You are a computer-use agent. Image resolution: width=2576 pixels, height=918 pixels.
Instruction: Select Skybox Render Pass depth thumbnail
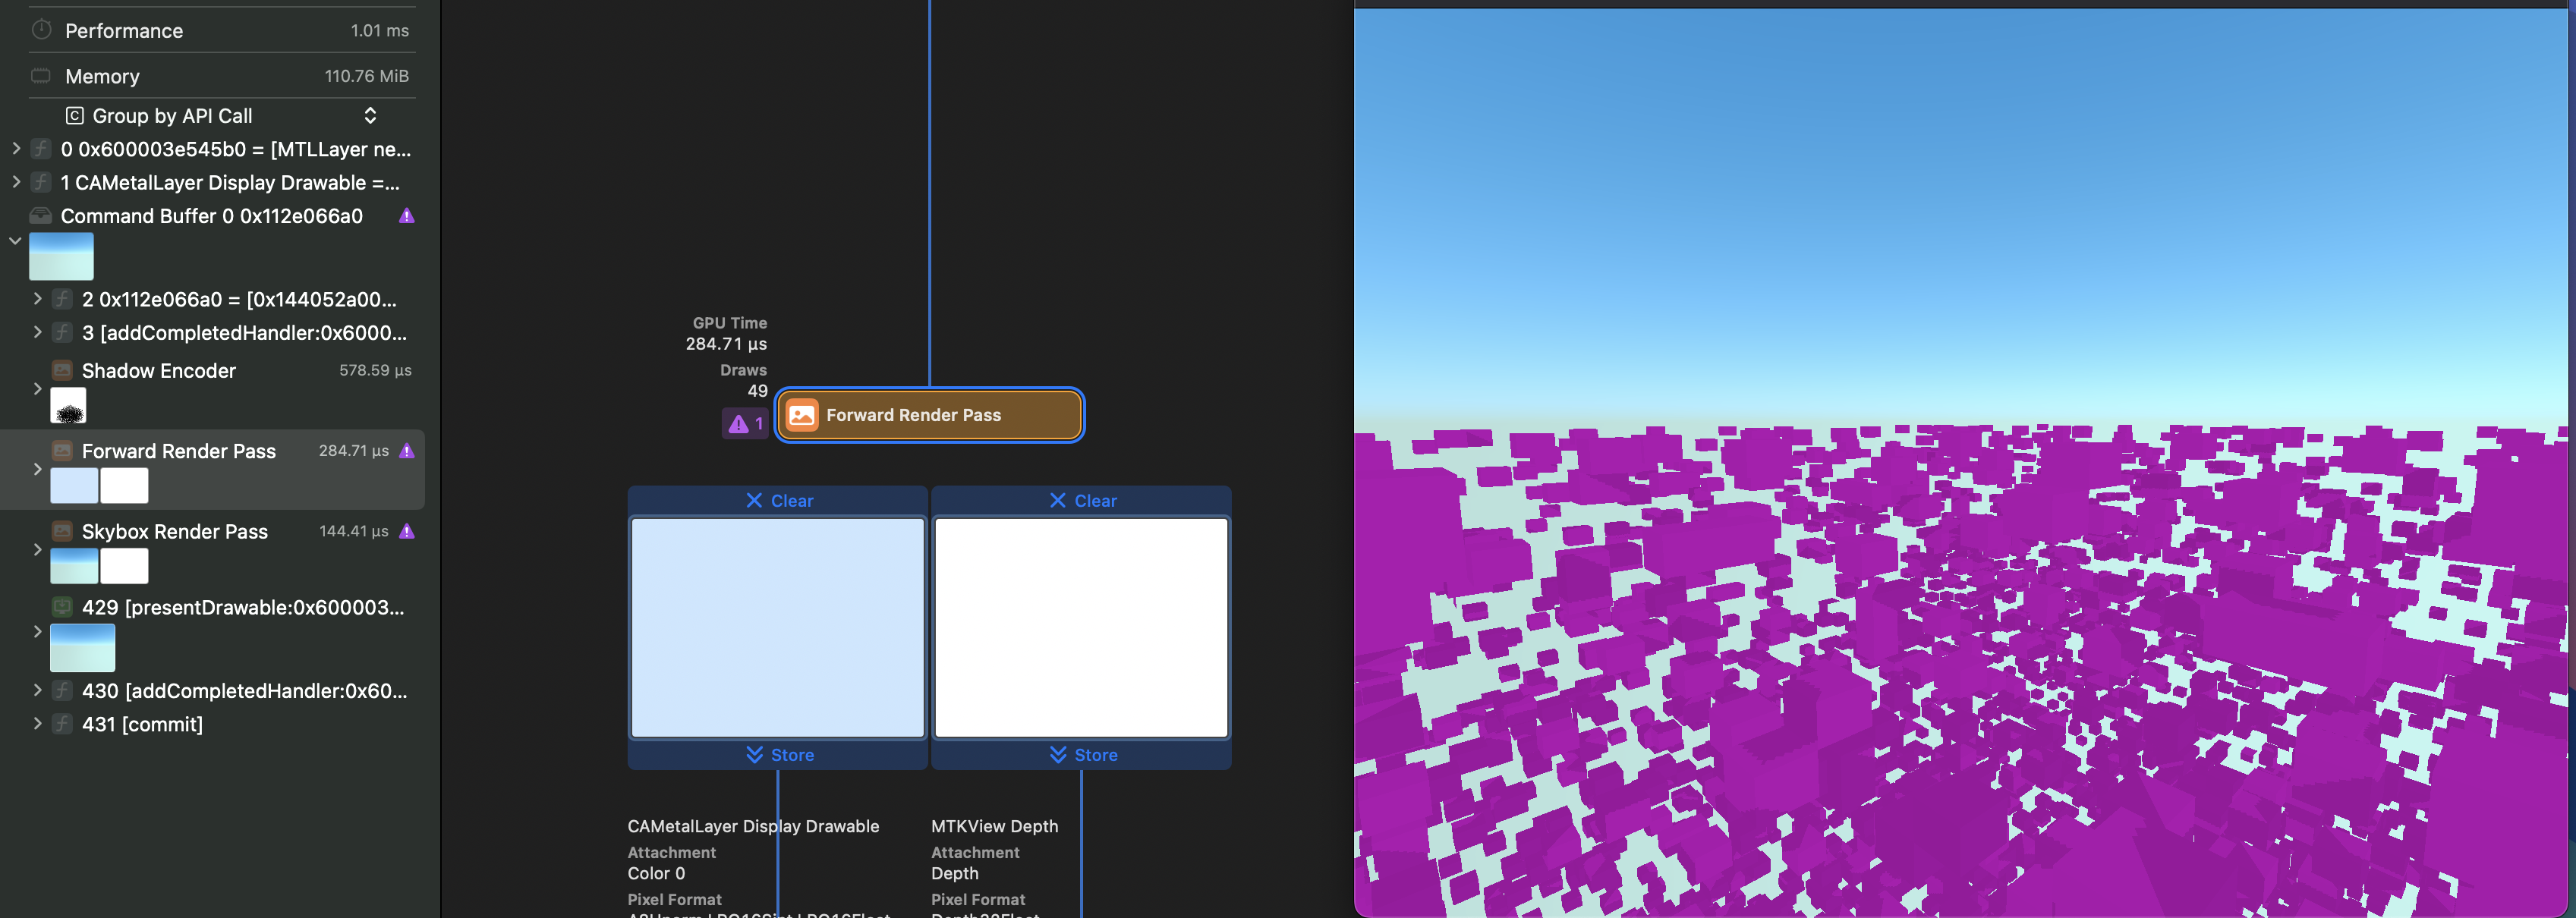(124, 566)
